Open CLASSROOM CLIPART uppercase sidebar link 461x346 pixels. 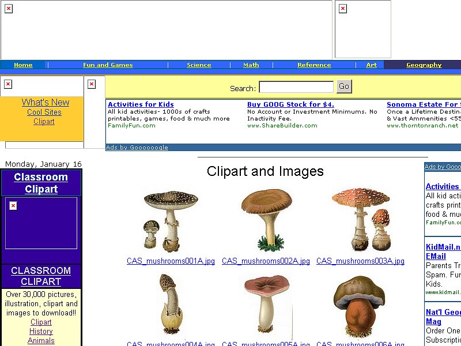(x=41, y=276)
